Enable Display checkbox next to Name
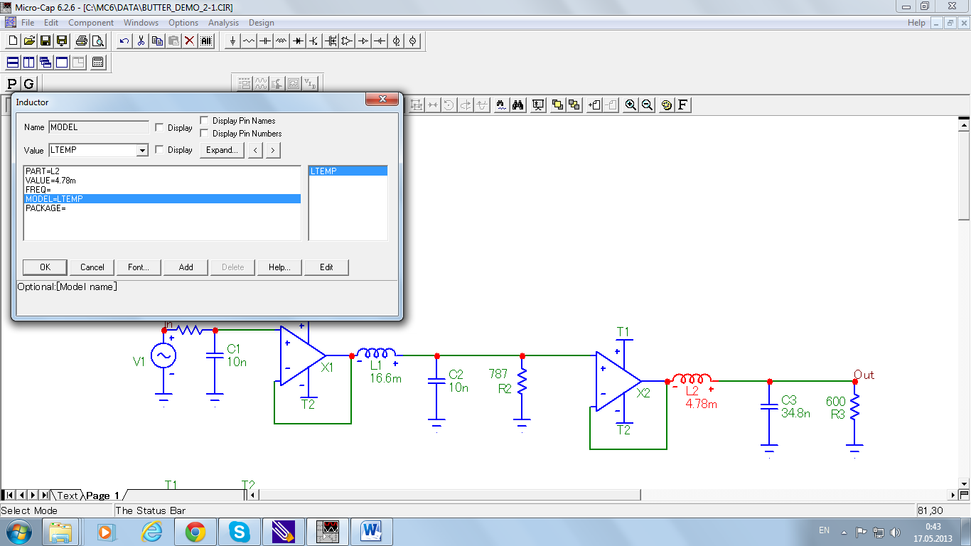This screenshot has height=546, width=971. point(159,127)
